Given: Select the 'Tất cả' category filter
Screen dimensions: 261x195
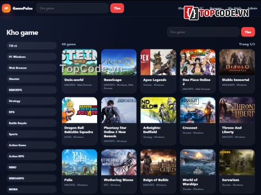Looking at the screenshot, I should [x=31, y=46].
